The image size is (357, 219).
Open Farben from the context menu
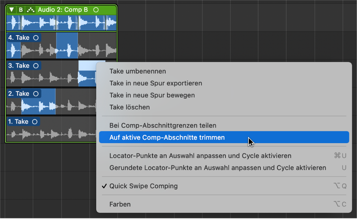[x=120, y=204]
